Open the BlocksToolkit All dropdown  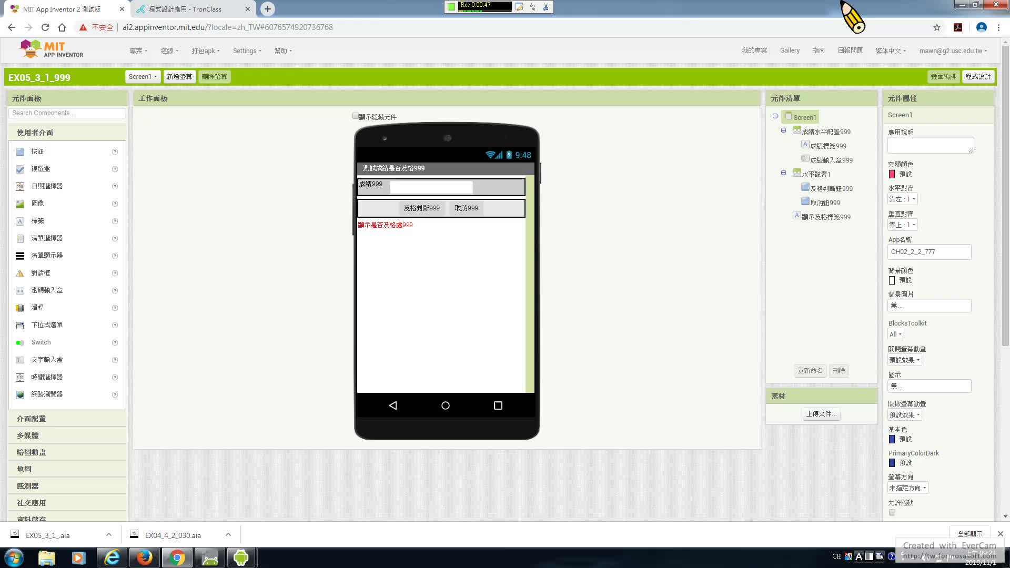point(895,334)
